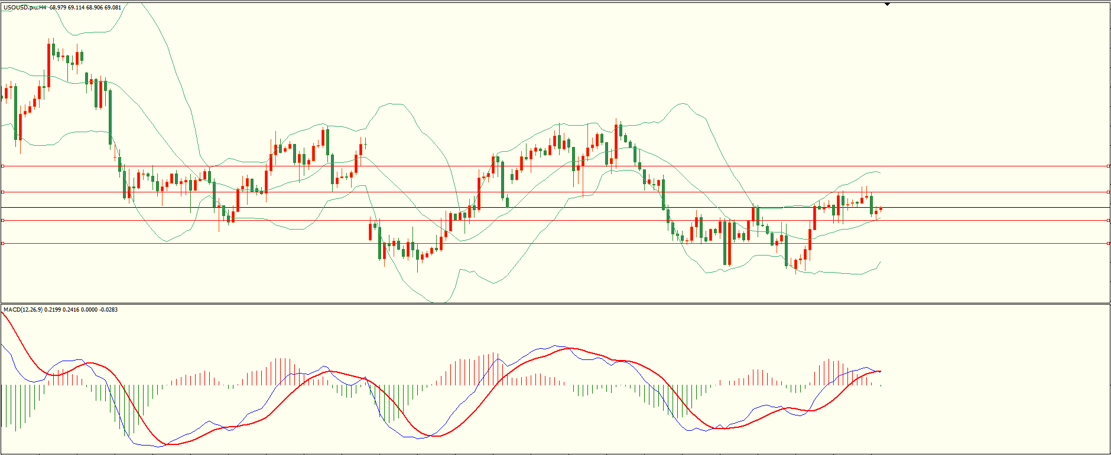Pick left handle of lowest red line
Screen dimensions: 1111x455
click(2, 243)
